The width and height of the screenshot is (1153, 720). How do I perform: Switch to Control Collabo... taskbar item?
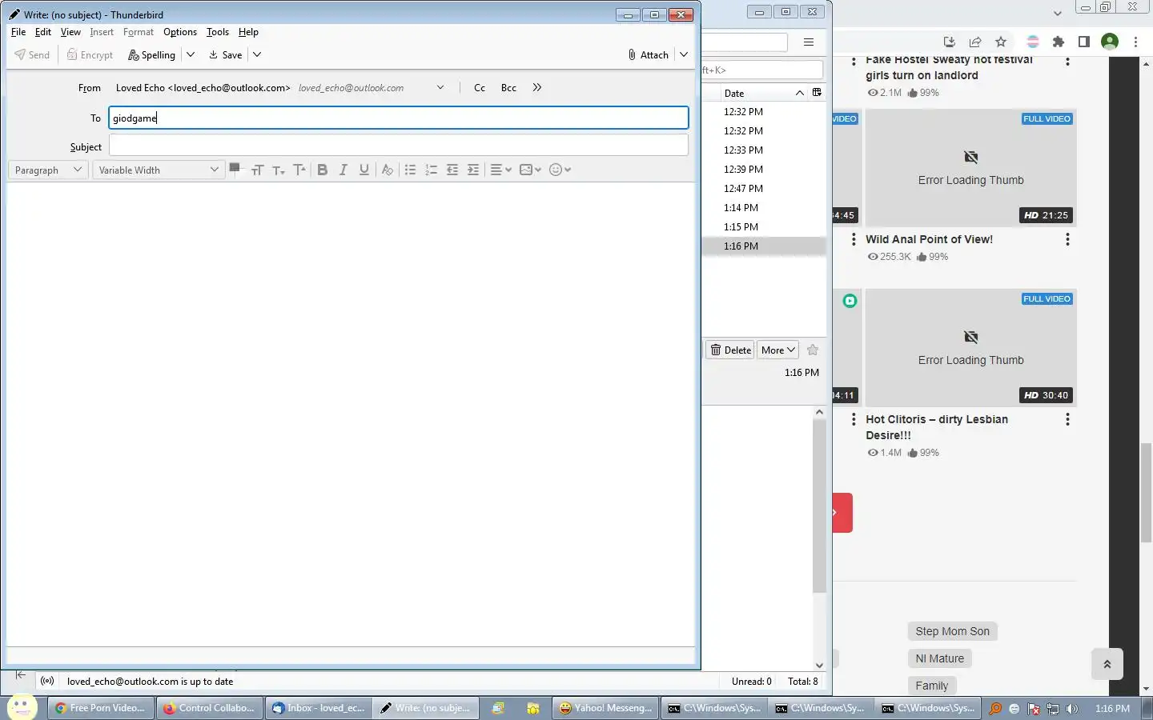210,708
